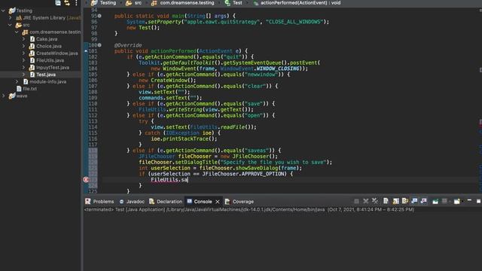Expand the wave project node
Image resolution: width=482 pixels, height=271 pixels.
pyautogui.click(x=3, y=96)
